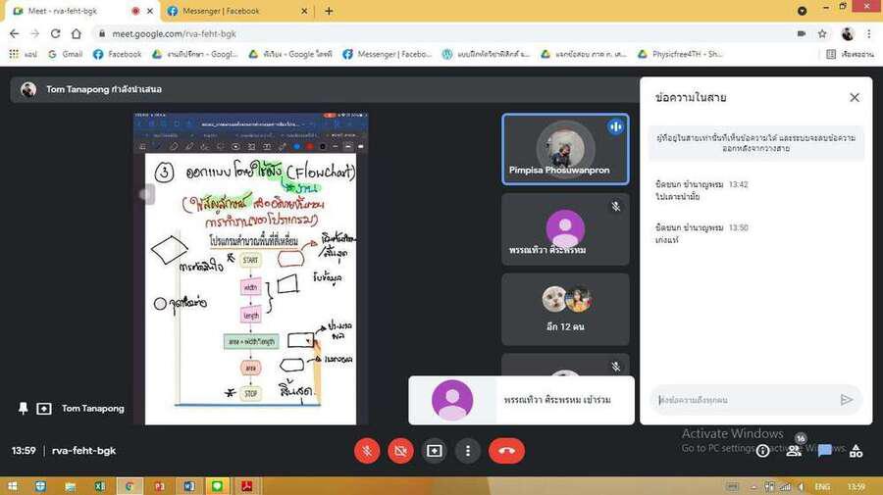Toggle the chat panel icon
883x495 pixels.
click(x=825, y=451)
